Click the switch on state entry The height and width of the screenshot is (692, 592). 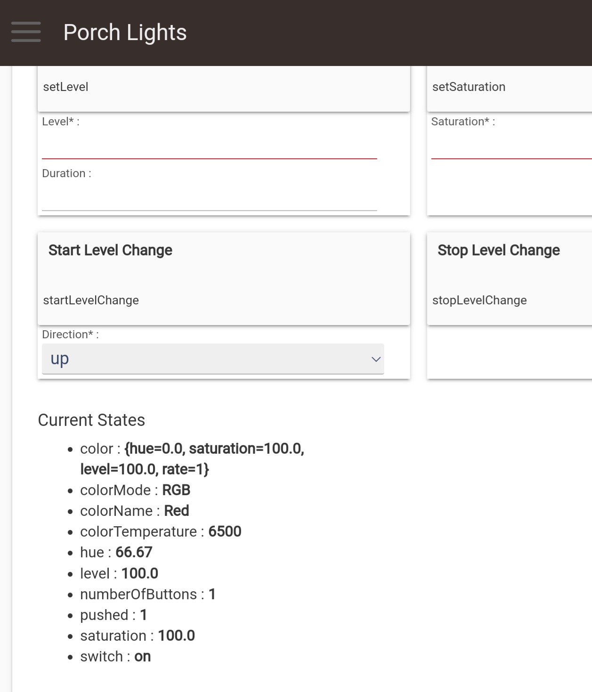115,657
